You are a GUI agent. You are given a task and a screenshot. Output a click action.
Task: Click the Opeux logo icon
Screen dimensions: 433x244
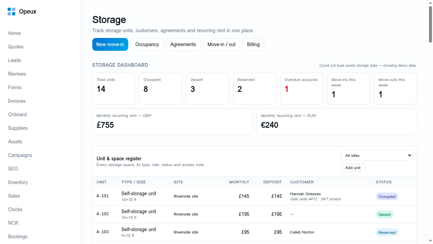tap(12, 12)
